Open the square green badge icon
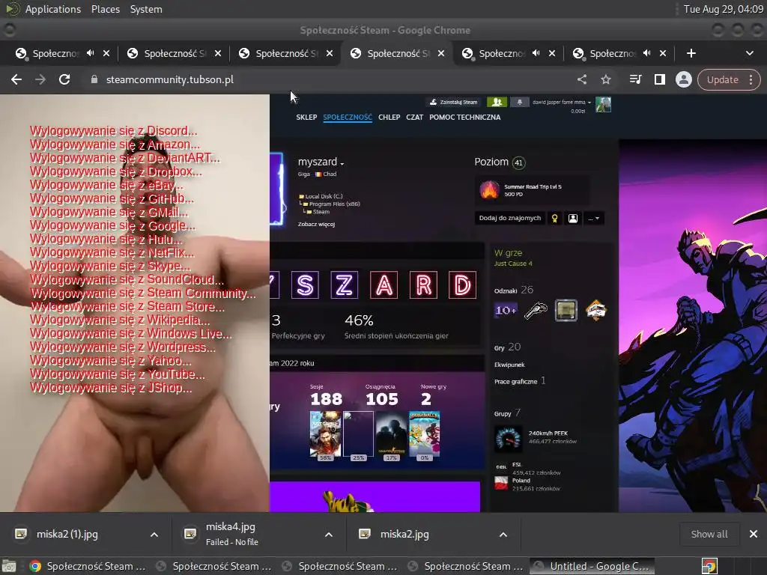Viewport: 767px width, 575px height. click(566, 310)
